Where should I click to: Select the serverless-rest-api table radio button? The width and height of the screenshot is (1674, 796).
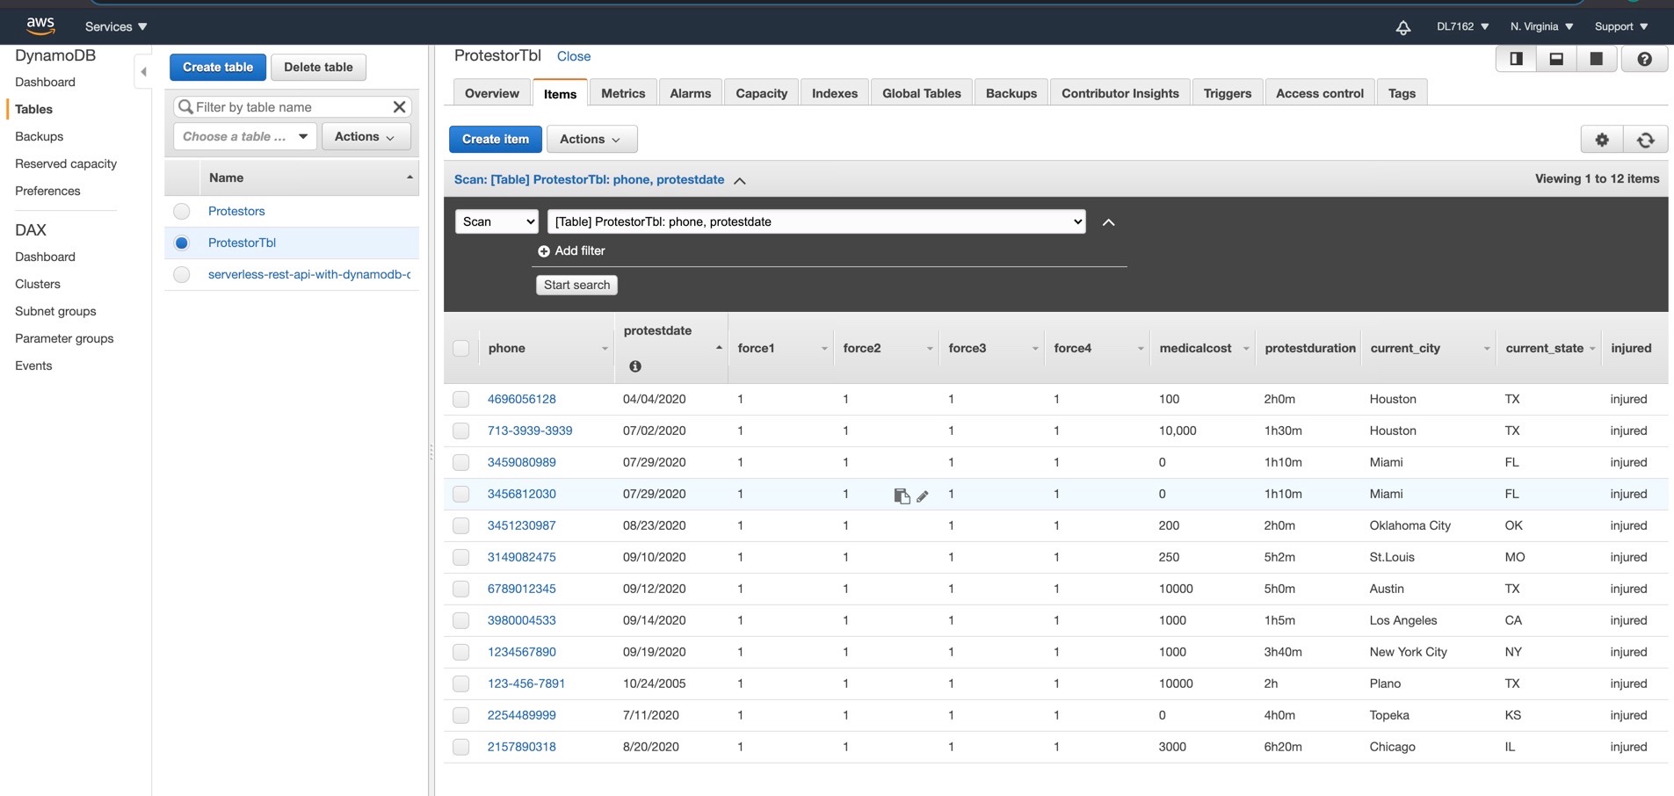[x=182, y=275]
